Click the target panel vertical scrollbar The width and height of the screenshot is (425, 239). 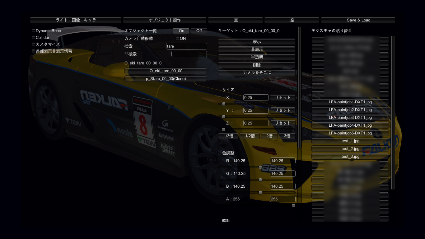[x=300, y=87]
